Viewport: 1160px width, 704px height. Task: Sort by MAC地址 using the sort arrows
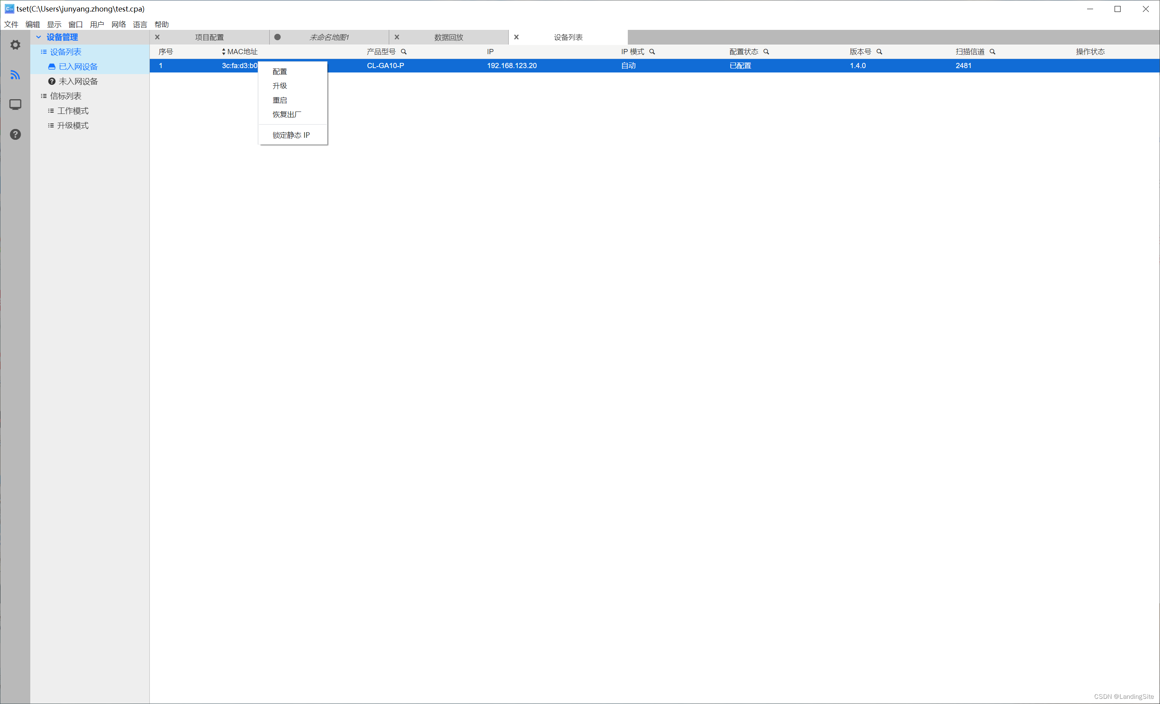[223, 52]
